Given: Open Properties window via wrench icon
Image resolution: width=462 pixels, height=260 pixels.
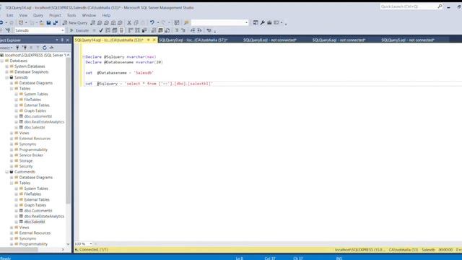Looking at the screenshot, I should [262, 22].
